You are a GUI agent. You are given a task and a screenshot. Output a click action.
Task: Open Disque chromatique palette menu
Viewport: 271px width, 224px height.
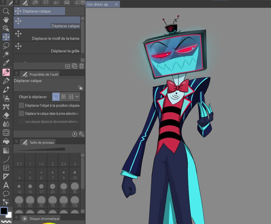click(x=16, y=218)
